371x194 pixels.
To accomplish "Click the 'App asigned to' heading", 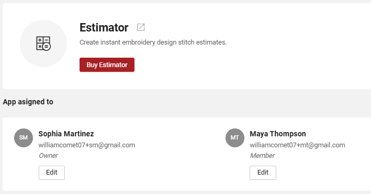I will coord(28,102).
